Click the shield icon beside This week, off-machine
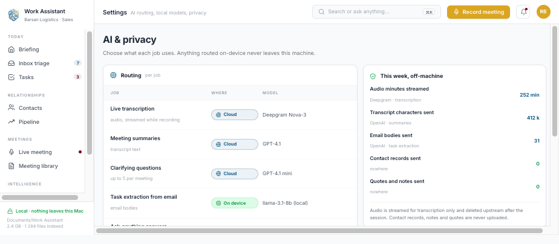 [x=373, y=76]
